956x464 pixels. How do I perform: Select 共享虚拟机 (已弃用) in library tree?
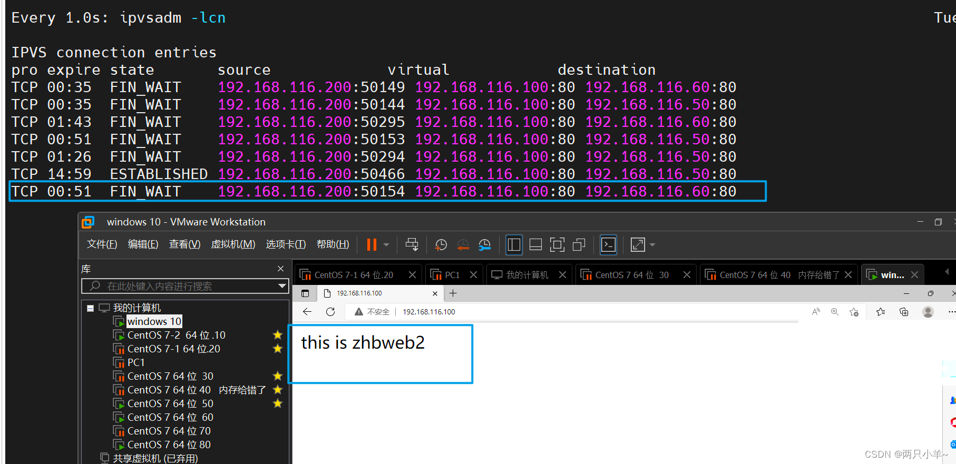pyautogui.click(x=155, y=458)
